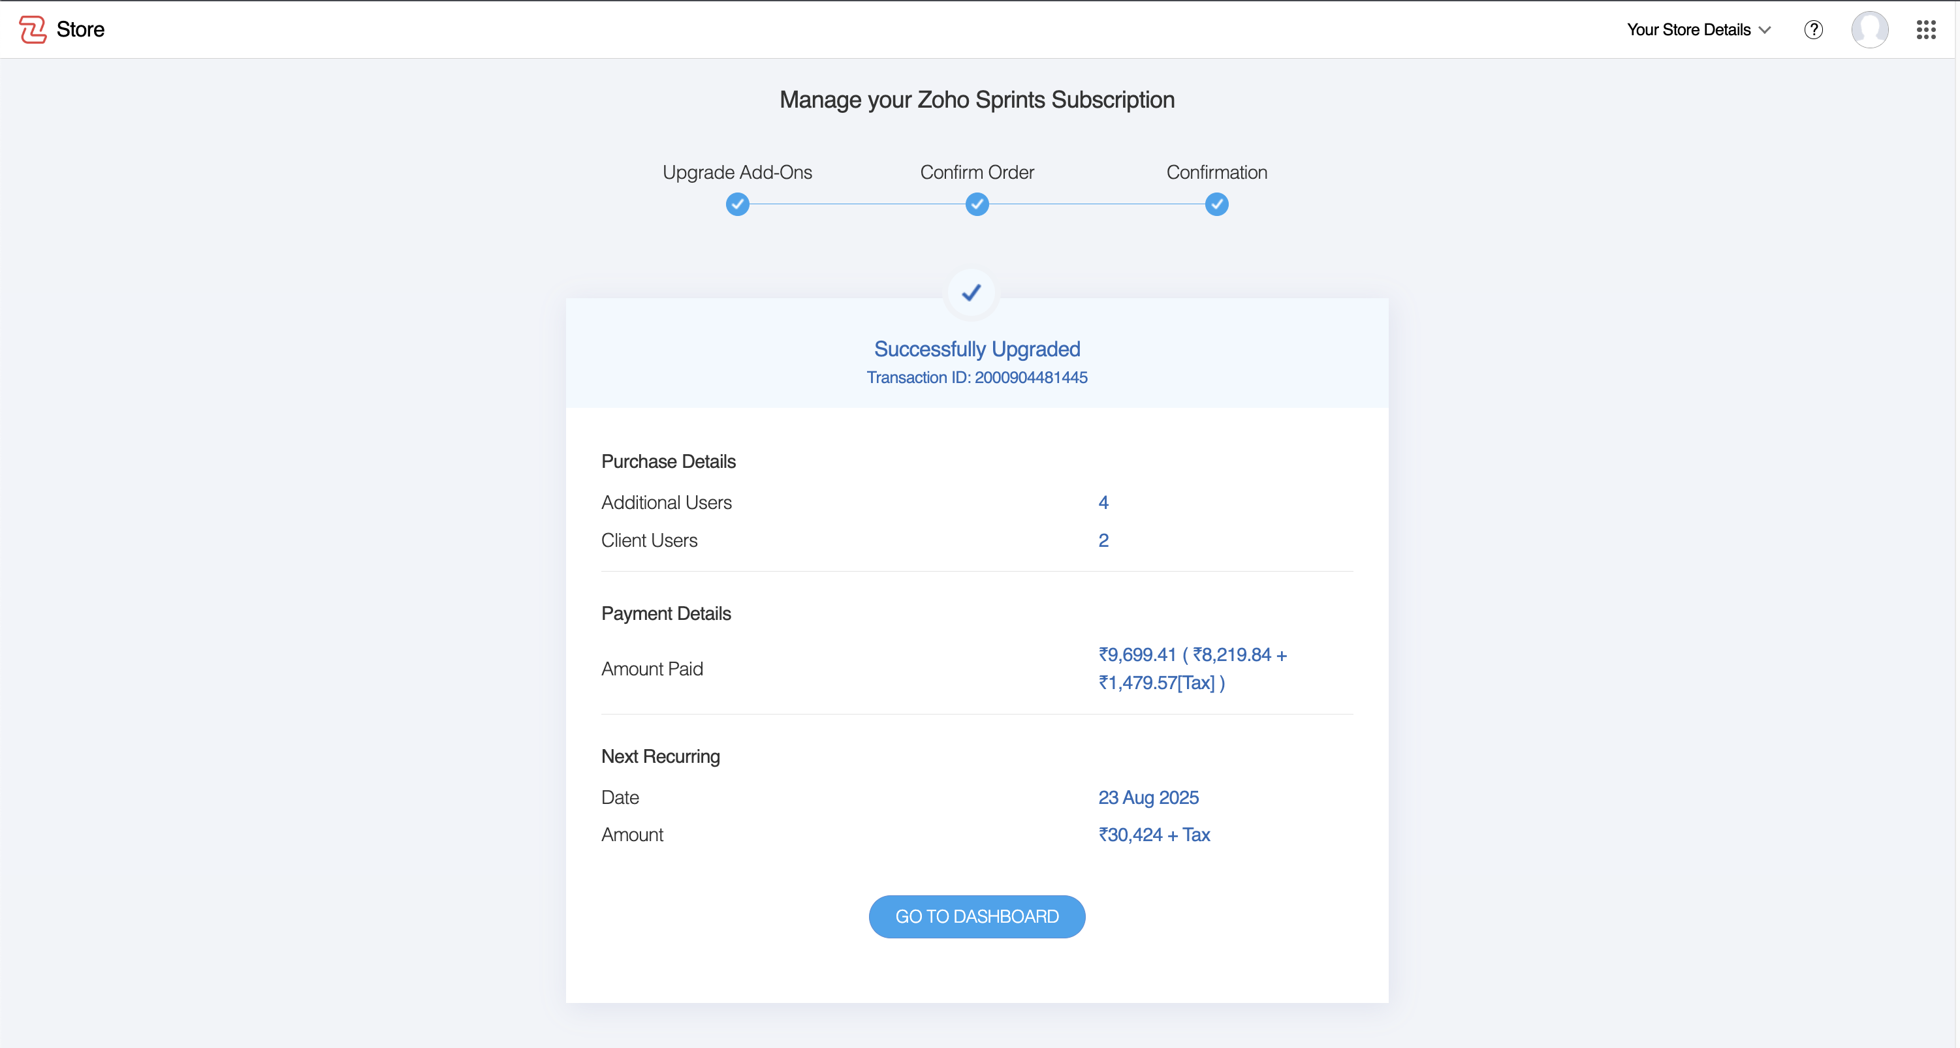Image resolution: width=1960 pixels, height=1048 pixels.
Task: Click the next recurring date 23 Aug 2025
Action: tap(1148, 797)
